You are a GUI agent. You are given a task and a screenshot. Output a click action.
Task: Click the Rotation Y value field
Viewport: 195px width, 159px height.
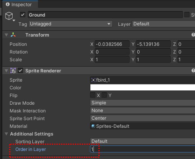[153, 52]
